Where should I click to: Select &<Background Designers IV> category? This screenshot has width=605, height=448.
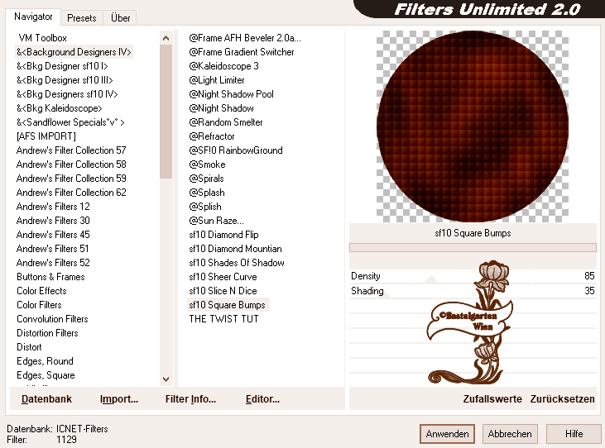74,52
